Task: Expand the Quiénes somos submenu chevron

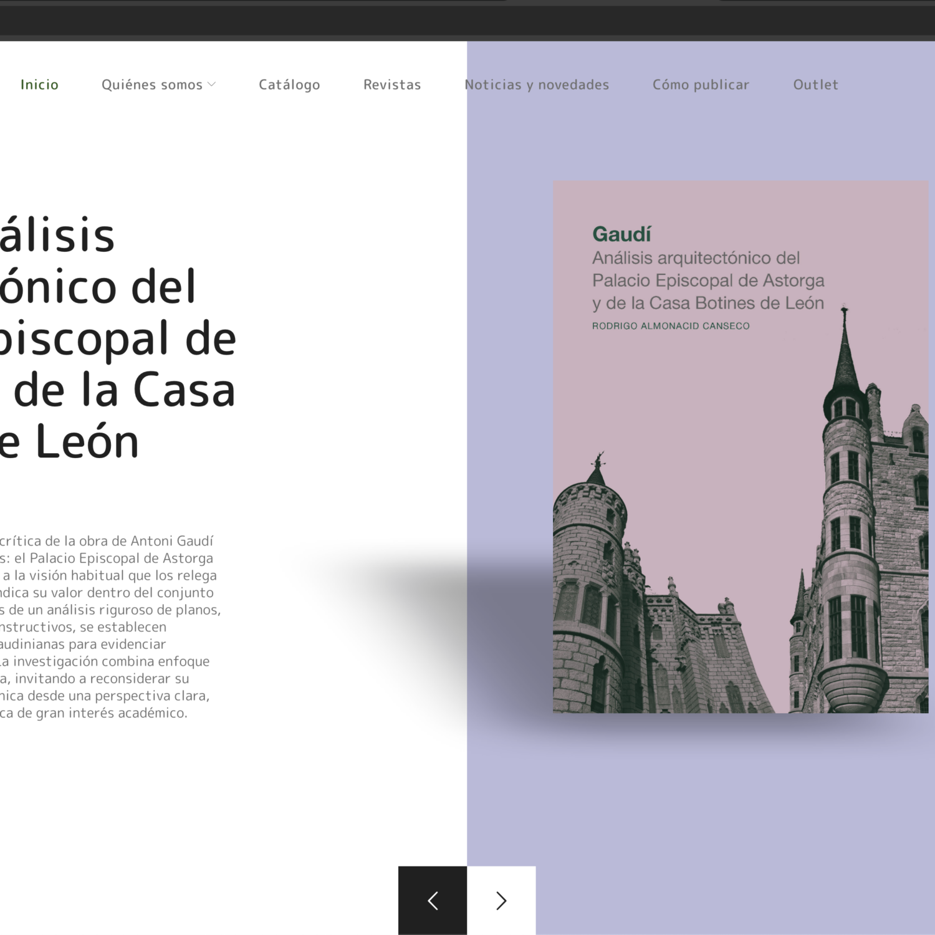Action: [211, 84]
